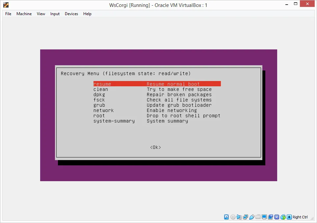Click the VirtualBox window title bar icon

pyautogui.click(x=6, y=5)
